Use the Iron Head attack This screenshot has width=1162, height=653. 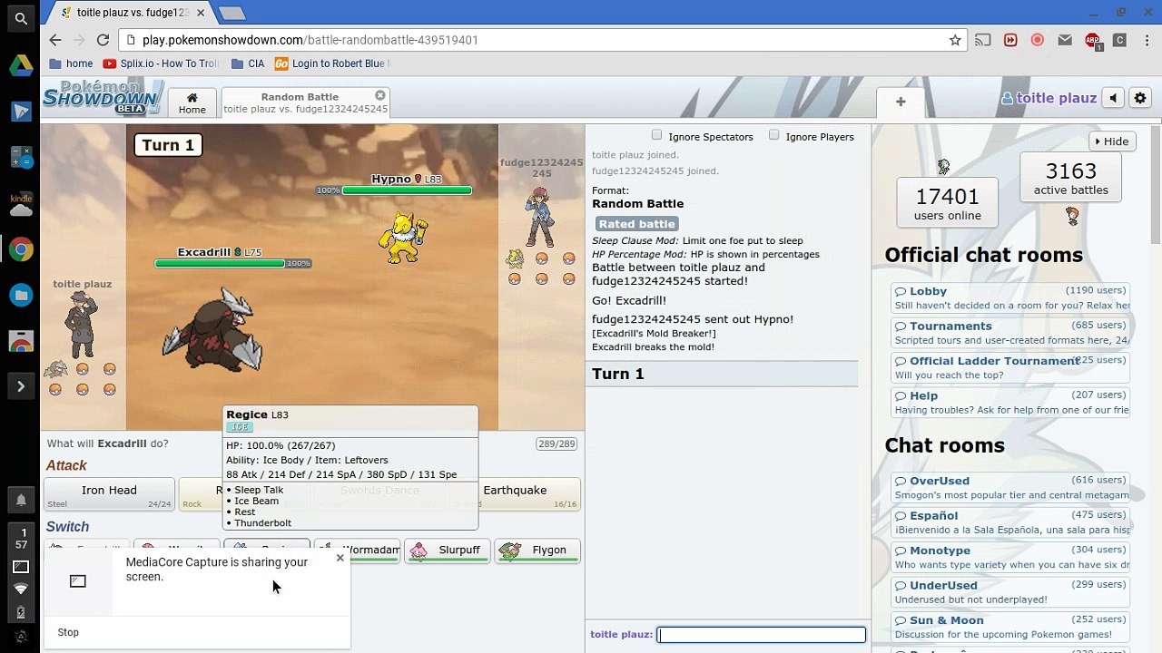coord(109,494)
